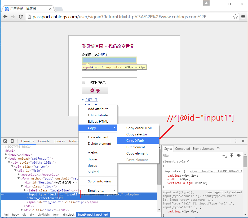Screen dimensions: 248x218
Task: Select Delete element
Action: [98, 143]
